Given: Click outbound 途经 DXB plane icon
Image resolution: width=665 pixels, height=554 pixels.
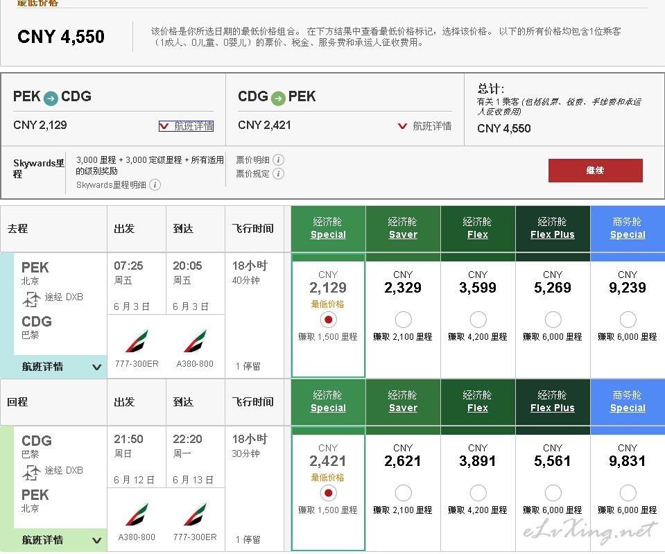Looking at the screenshot, I should (x=31, y=300).
